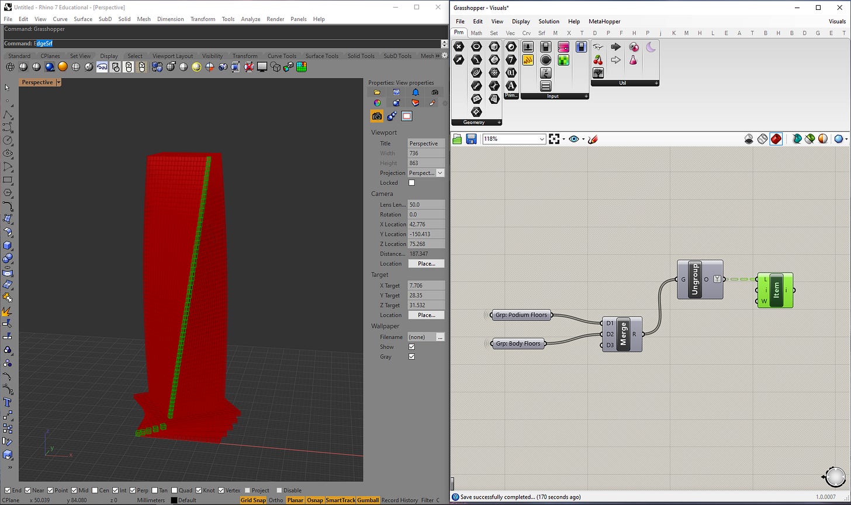Click the Lens Length input field

pyautogui.click(x=426, y=205)
